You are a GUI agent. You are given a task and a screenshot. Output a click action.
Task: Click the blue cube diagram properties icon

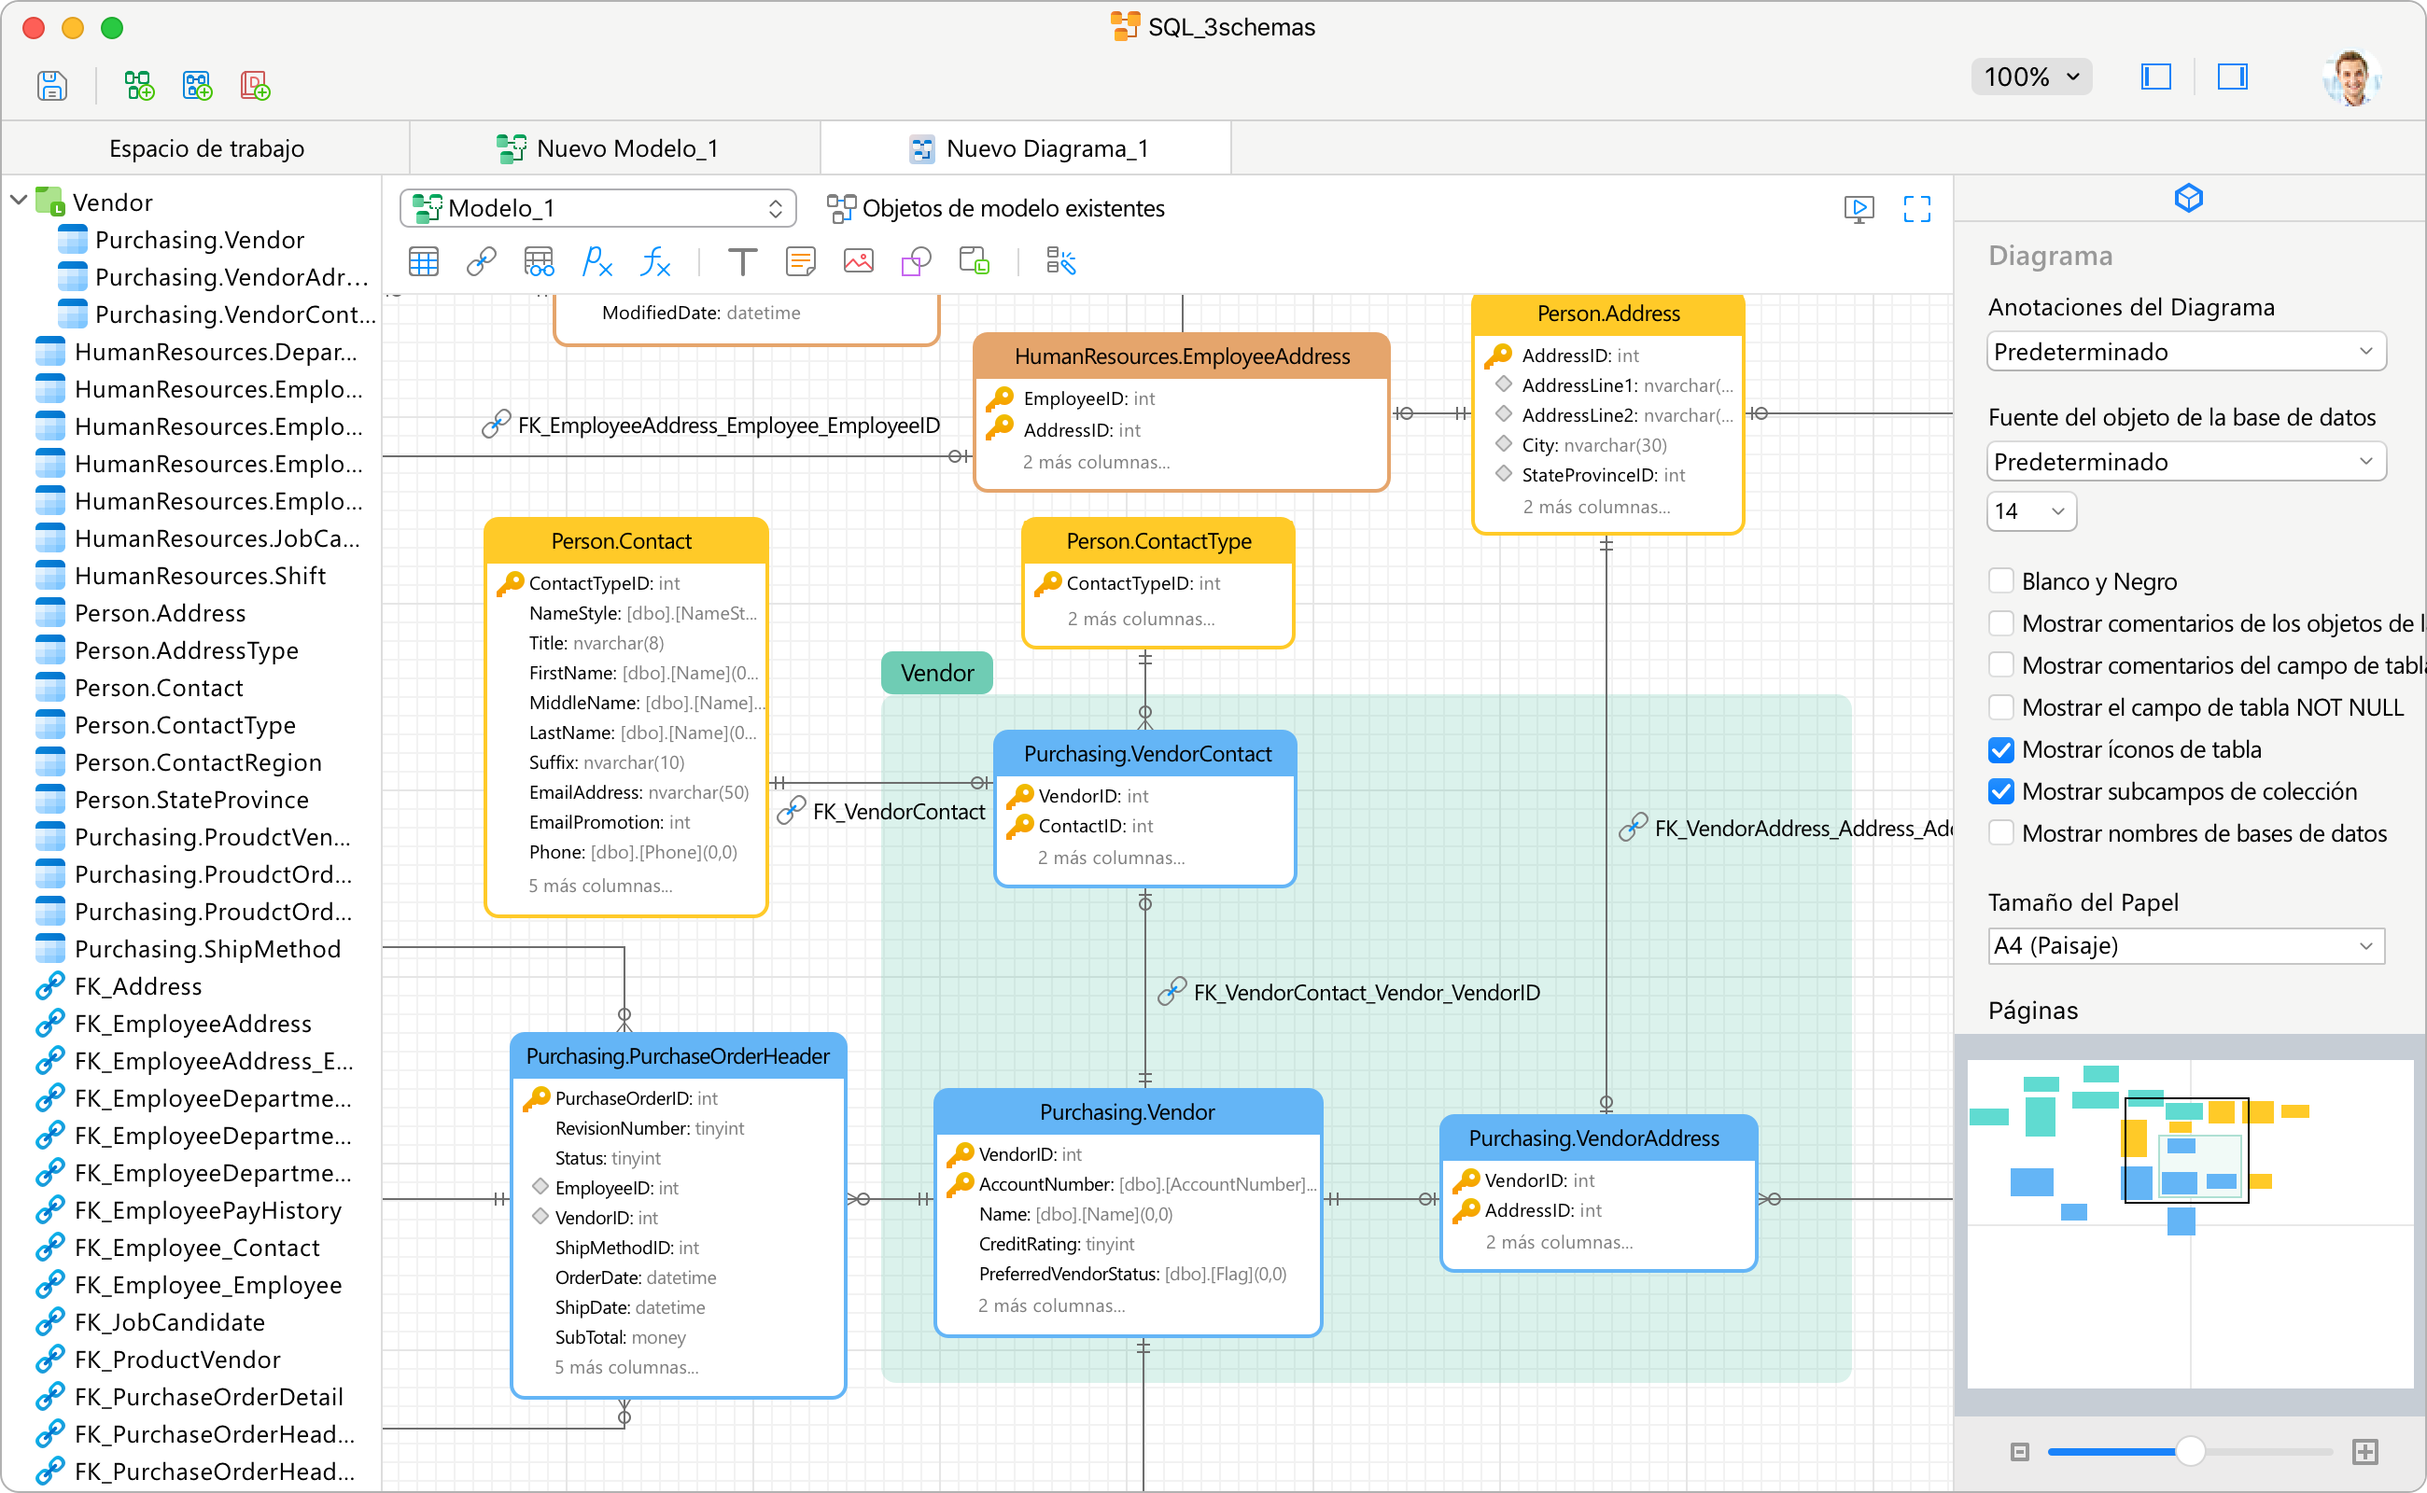(2188, 198)
